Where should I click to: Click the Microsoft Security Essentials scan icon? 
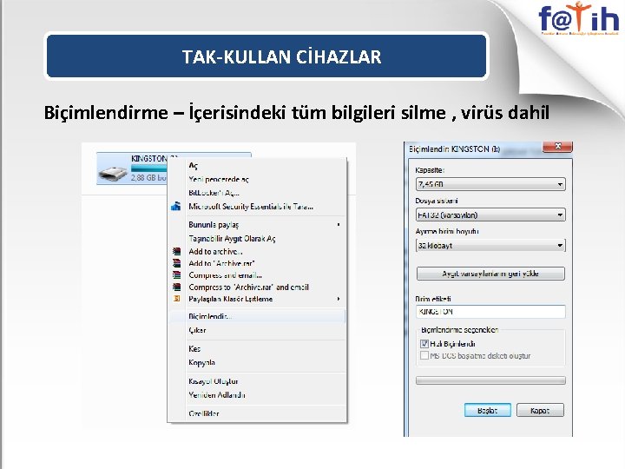point(175,207)
